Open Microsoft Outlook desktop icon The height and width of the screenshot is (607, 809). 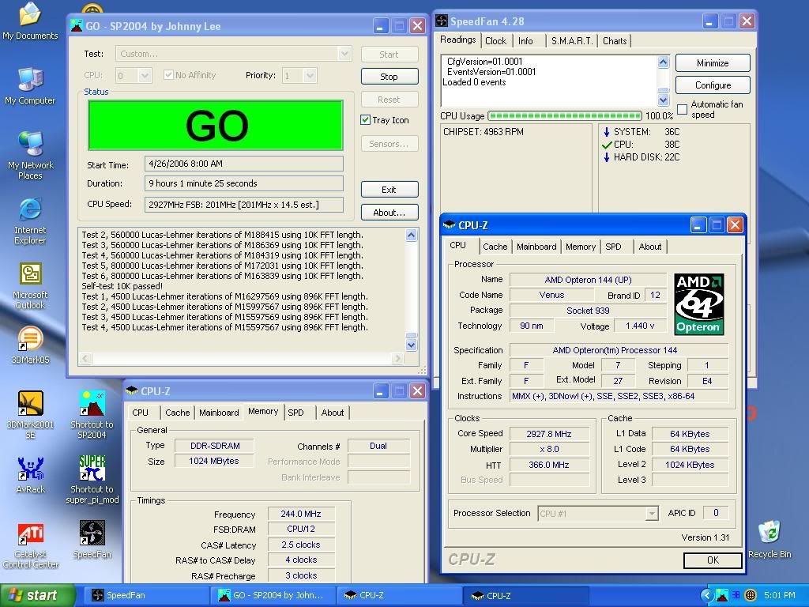click(30, 274)
